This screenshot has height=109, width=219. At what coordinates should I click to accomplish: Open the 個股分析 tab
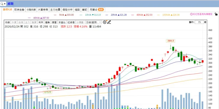(x=67, y=10)
